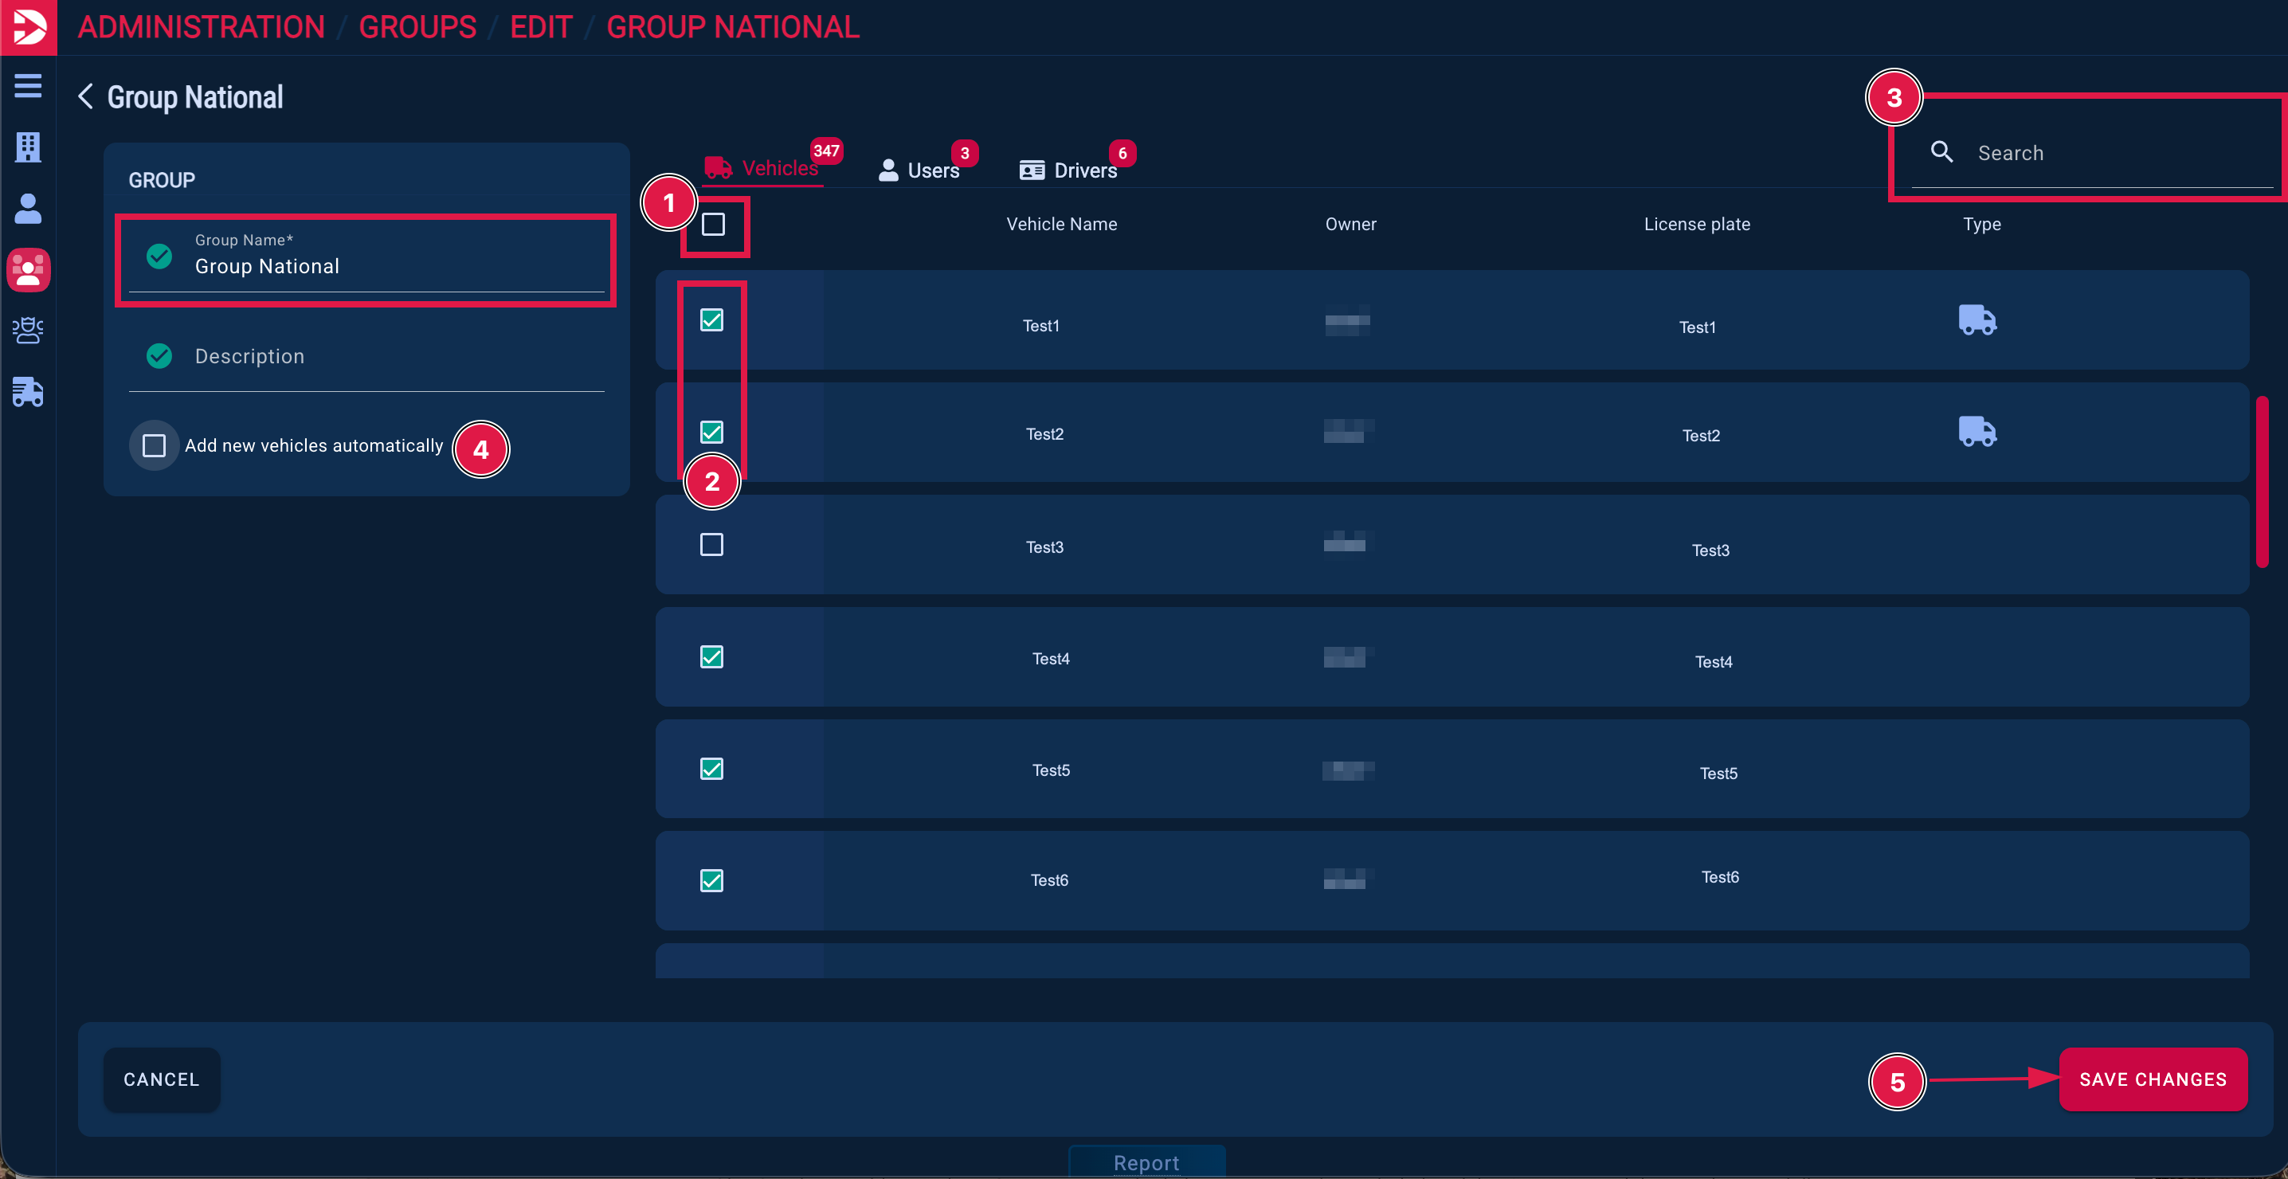
Task: Open the hamburger menu icon in sidebar
Action: pyautogui.click(x=28, y=86)
